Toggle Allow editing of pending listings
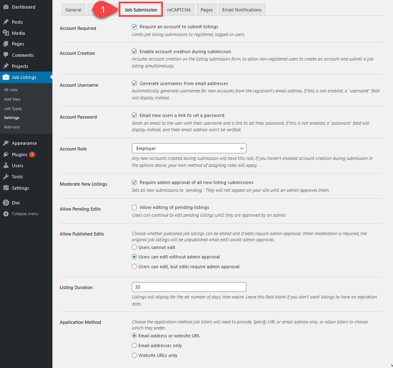 (x=134, y=207)
